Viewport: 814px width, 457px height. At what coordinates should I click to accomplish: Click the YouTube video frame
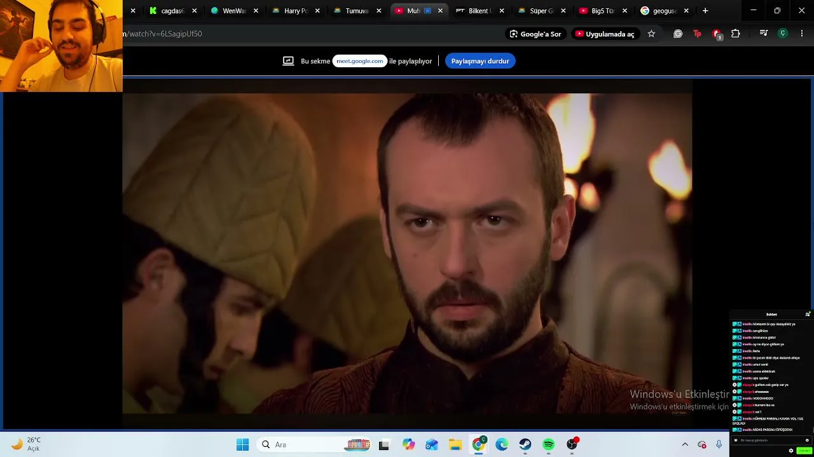[407, 254]
